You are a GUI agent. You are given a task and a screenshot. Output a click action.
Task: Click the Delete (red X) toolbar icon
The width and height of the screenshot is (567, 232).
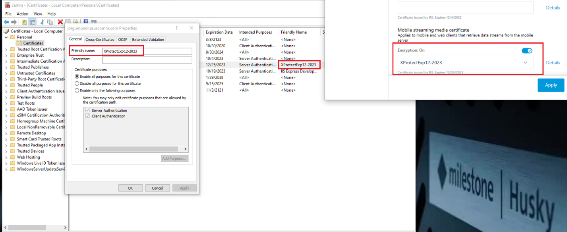(x=60, y=21)
